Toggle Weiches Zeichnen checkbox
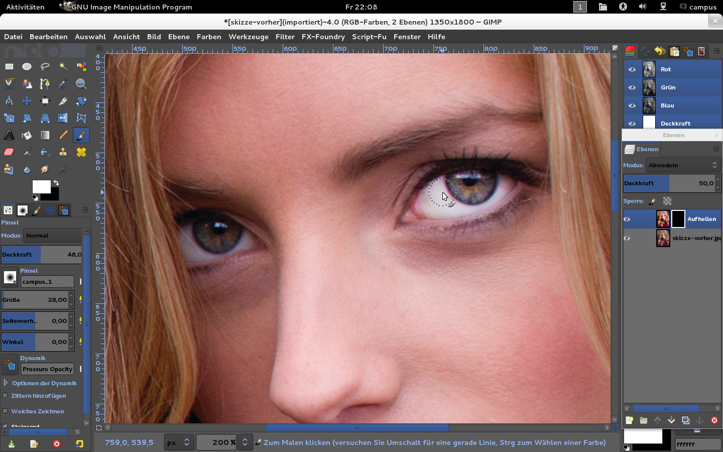This screenshot has height=452, width=723. coord(6,411)
